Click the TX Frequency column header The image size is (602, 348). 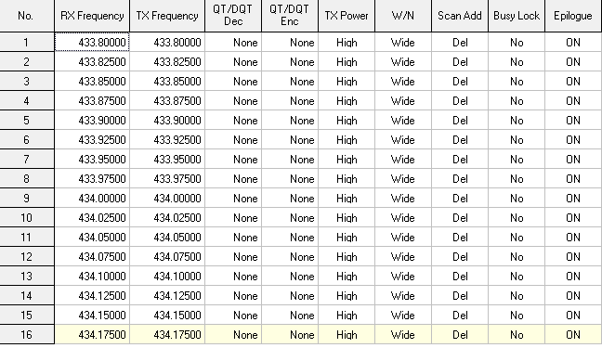point(167,16)
